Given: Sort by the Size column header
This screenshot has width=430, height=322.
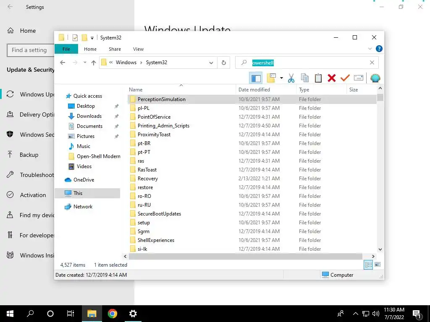Looking at the screenshot, I should pyautogui.click(x=361, y=90).
